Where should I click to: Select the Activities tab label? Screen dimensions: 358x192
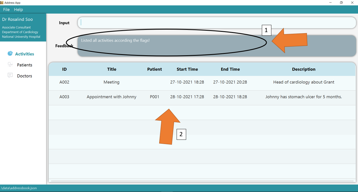point(25,54)
